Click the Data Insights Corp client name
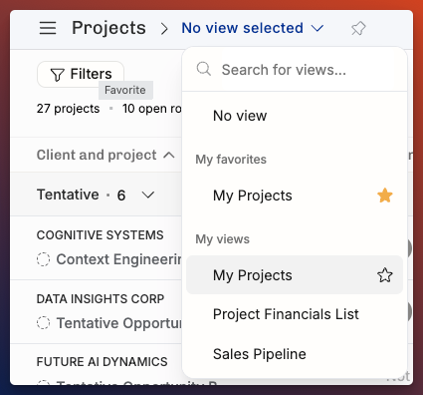Viewport: 423px width, 395px height. pos(101,299)
